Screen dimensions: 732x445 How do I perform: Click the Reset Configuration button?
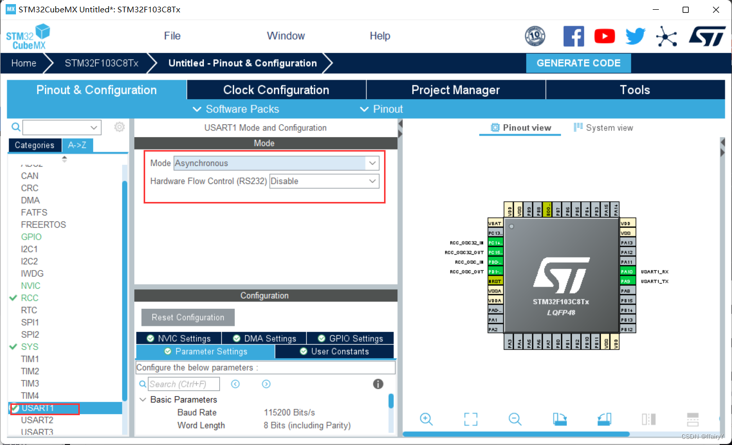(x=188, y=318)
